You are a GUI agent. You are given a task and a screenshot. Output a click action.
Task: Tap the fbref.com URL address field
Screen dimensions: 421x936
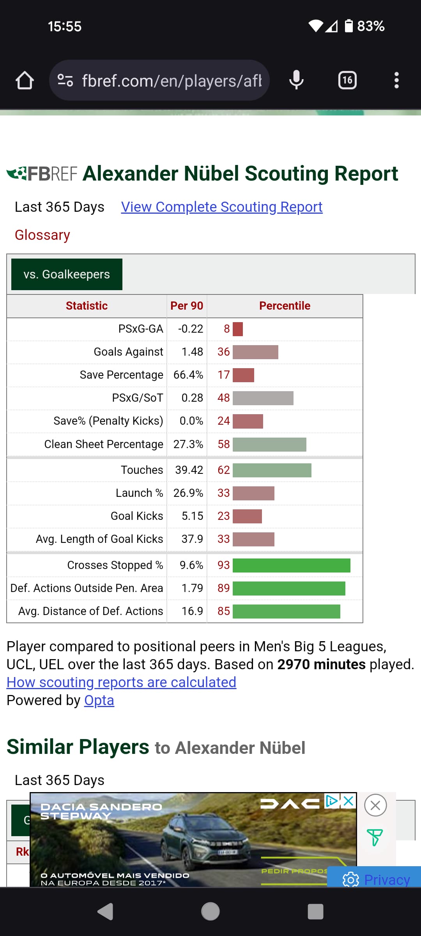(x=172, y=80)
